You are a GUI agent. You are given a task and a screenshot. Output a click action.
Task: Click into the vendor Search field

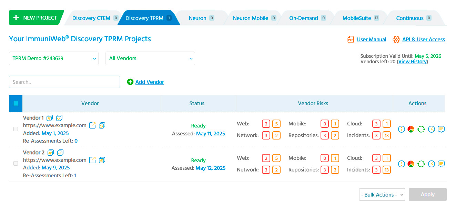64,82
